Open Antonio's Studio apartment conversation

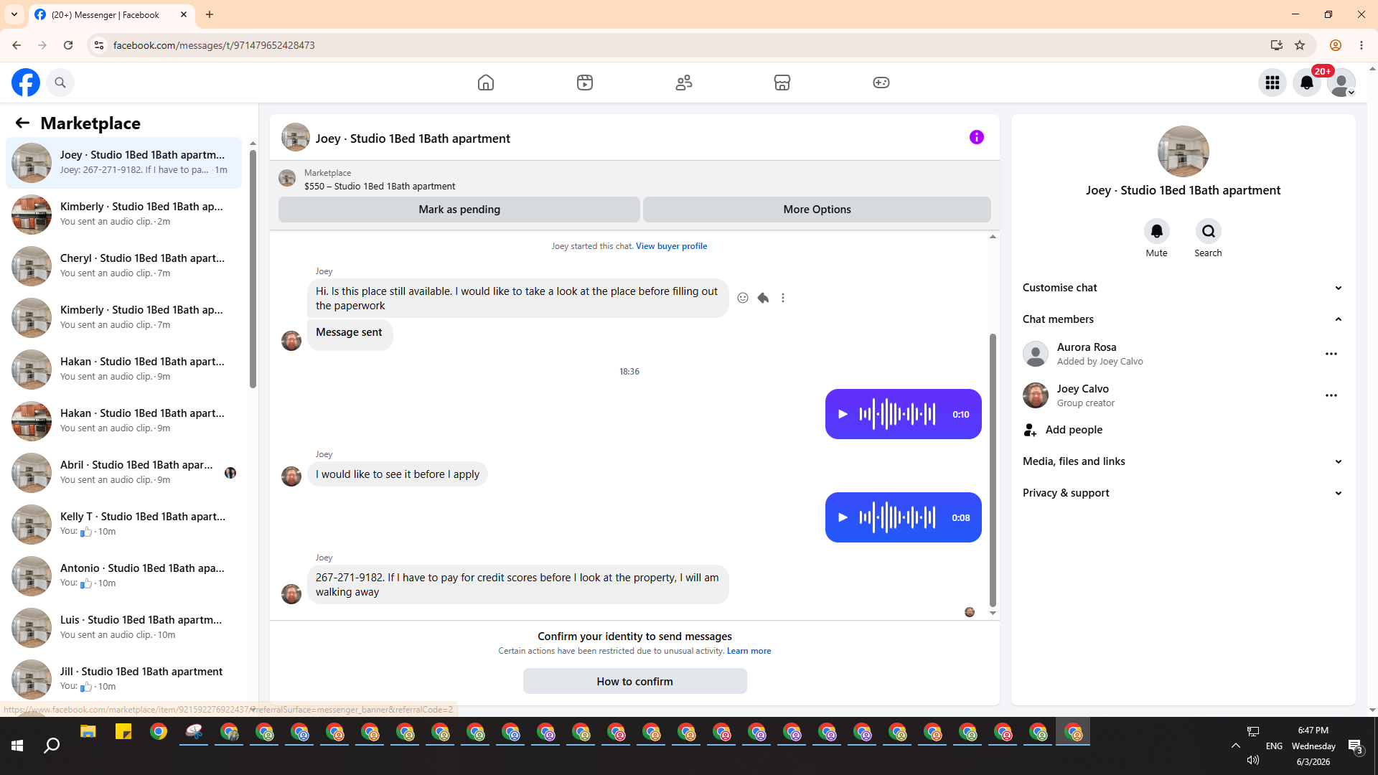124,576
